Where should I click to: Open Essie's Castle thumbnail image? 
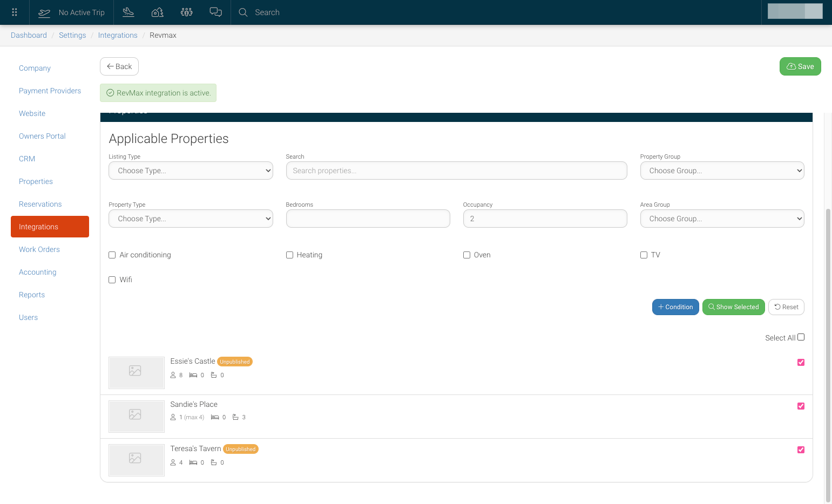(137, 372)
